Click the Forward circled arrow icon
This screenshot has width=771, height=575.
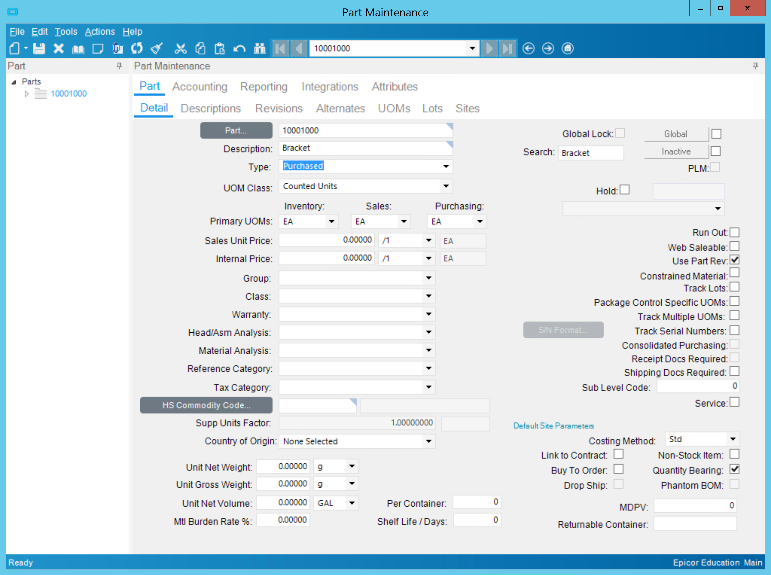point(548,48)
